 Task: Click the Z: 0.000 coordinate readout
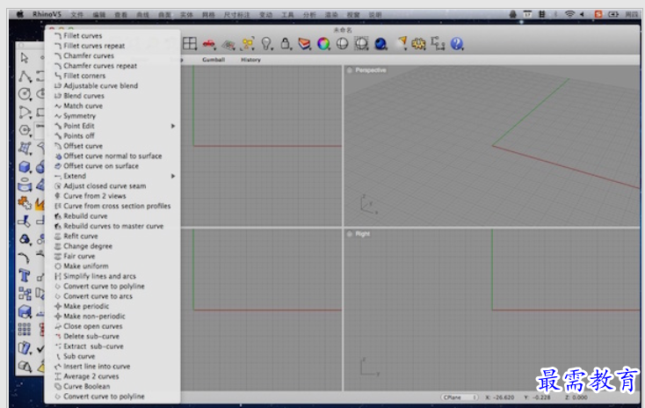pyautogui.click(x=576, y=397)
